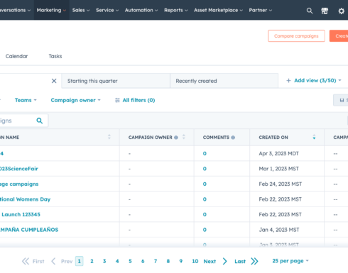Open the settings gear icon

tap(341, 11)
